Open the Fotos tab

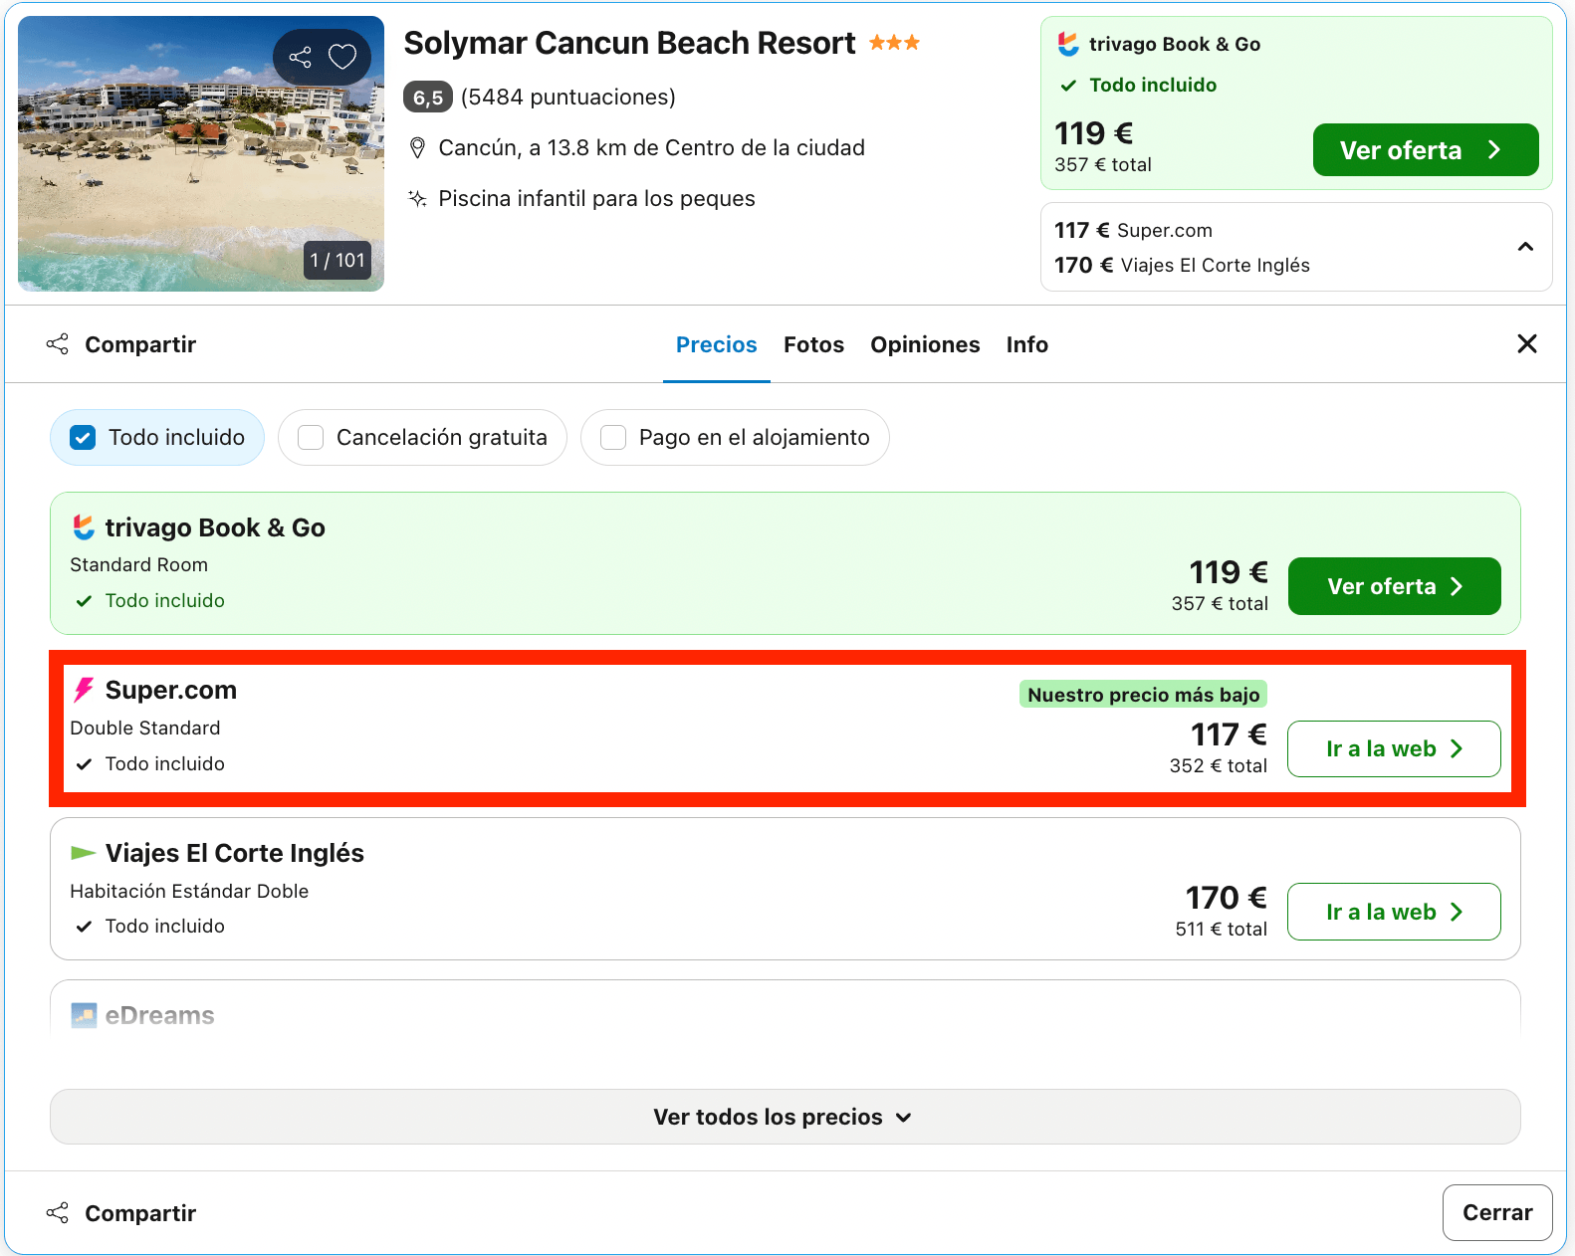point(813,344)
